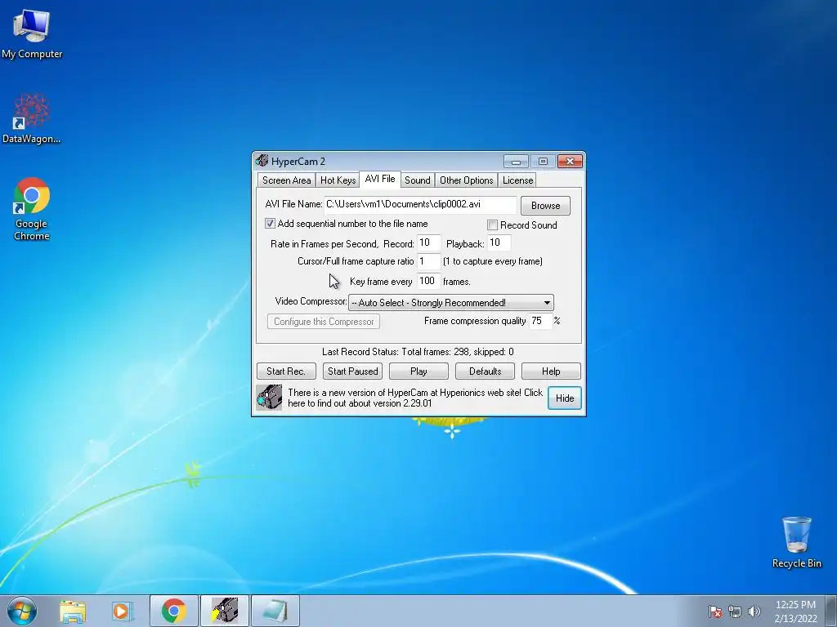Click the Configure this Compressor button

pyautogui.click(x=324, y=322)
